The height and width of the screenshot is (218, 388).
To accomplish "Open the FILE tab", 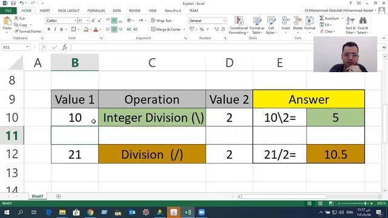I will (8, 11).
